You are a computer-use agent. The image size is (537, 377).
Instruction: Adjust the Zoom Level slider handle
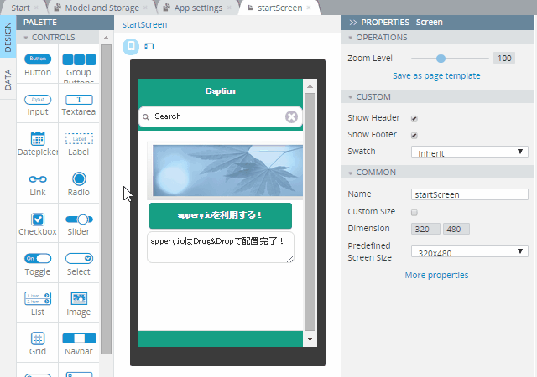[441, 59]
